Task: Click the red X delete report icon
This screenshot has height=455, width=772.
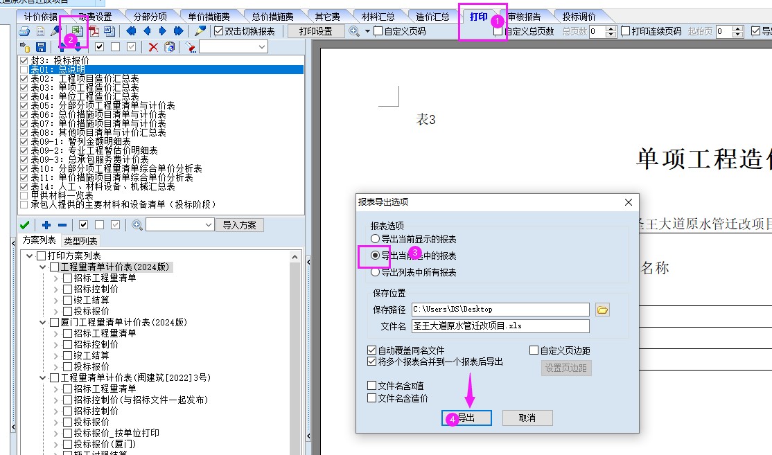Action: (x=153, y=47)
